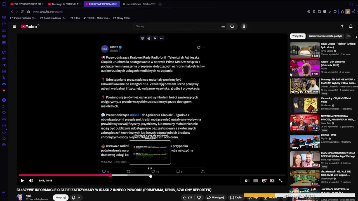Image resolution: width=358 pixels, height=201 pixels.
Task: Open the Nowy folder bookmarks folder
Action: pos(122,18)
